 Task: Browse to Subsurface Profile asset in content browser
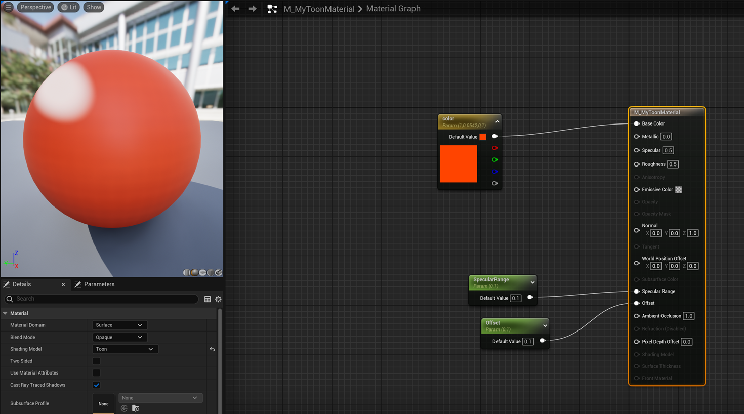click(x=136, y=408)
